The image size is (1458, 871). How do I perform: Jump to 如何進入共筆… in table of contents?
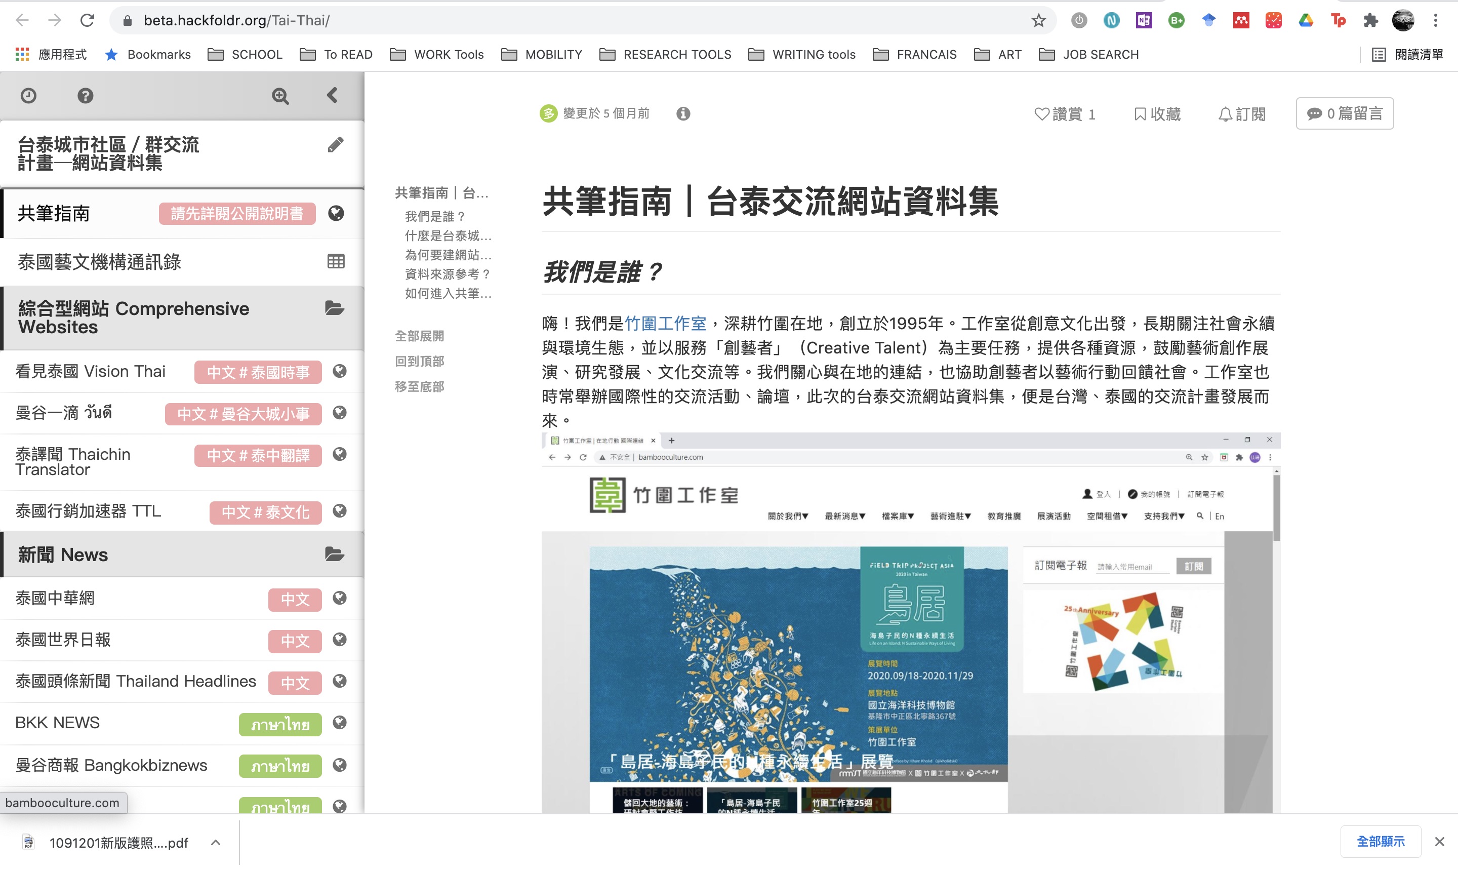448,294
